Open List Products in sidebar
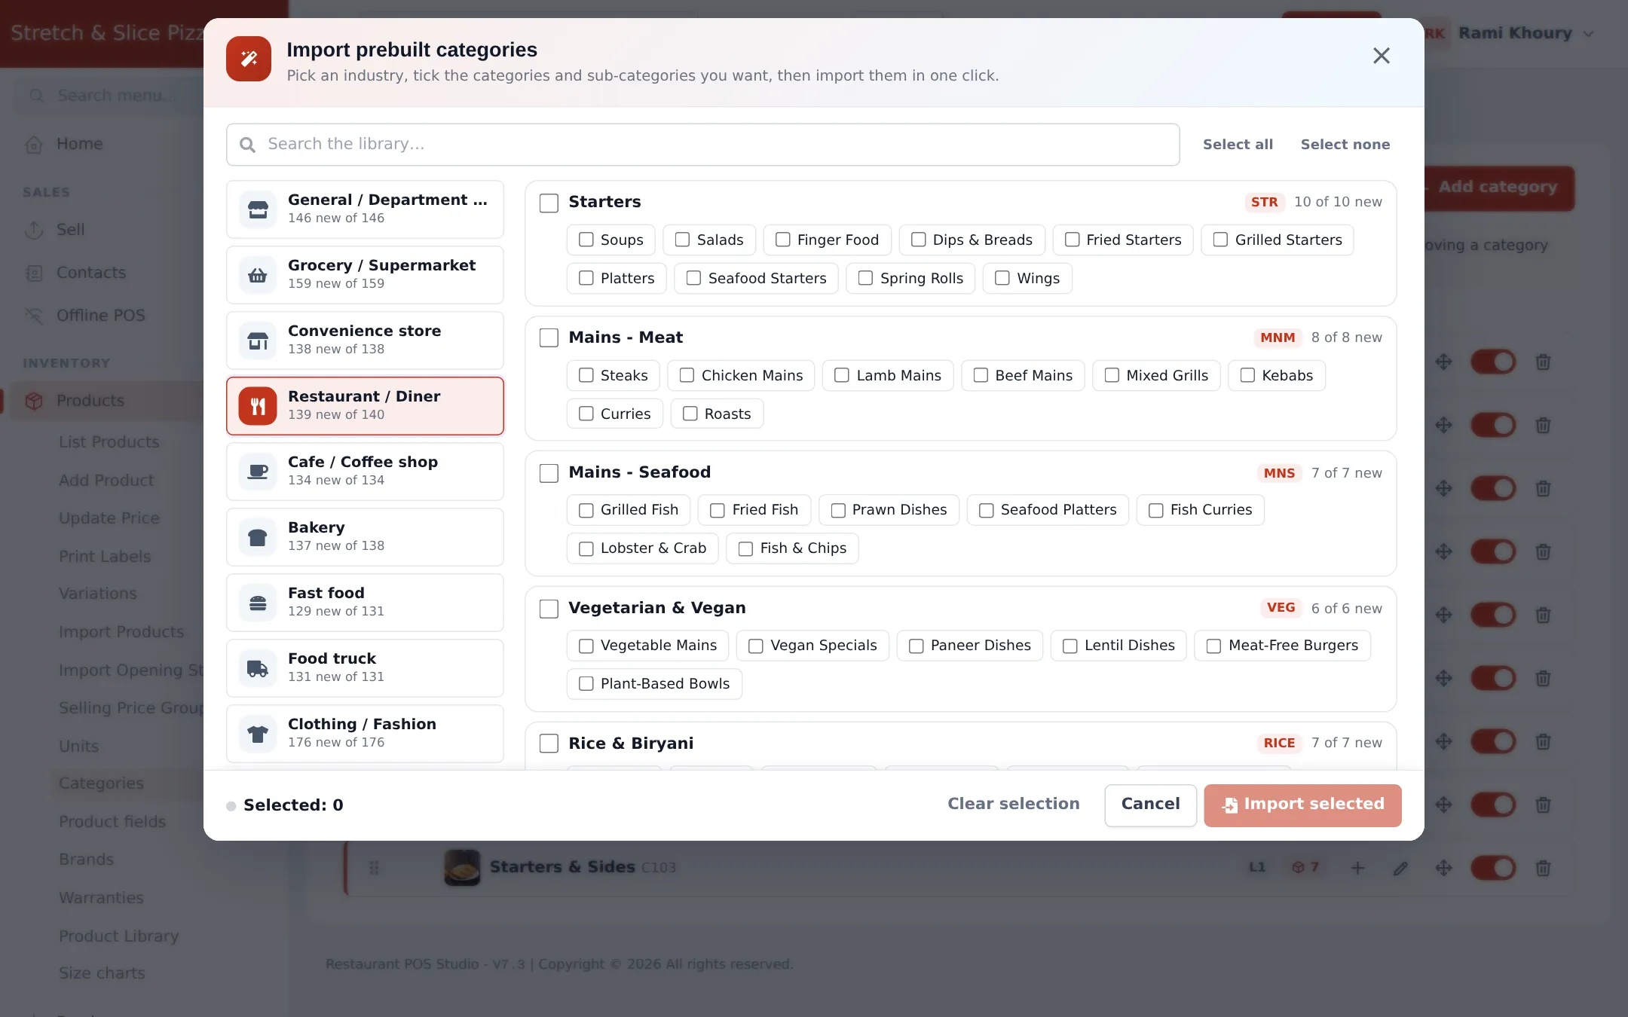 [109, 442]
